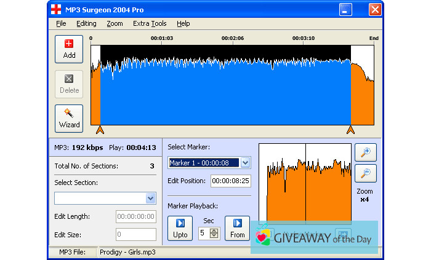This screenshot has height=260, width=431.
Task: Open the Editing menu
Action: pyautogui.click(x=86, y=23)
